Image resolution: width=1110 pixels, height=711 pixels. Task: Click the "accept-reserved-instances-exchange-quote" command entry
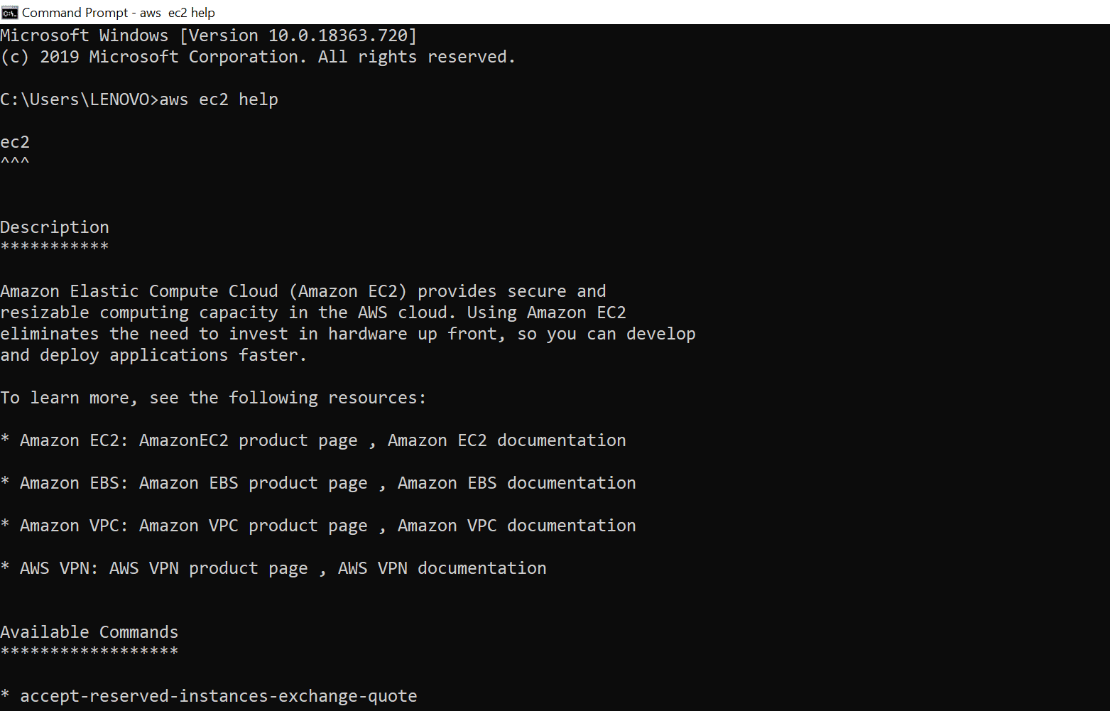click(x=218, y=696)
